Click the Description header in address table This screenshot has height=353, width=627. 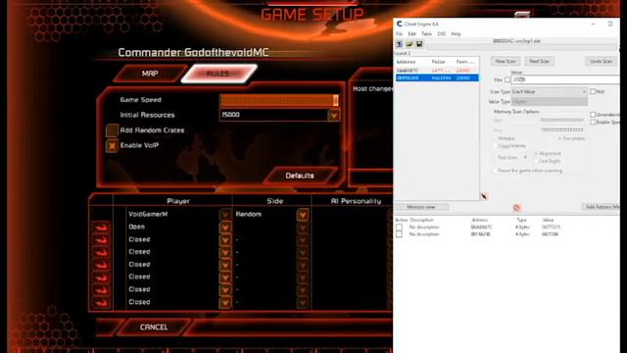[x=422, y=220]
